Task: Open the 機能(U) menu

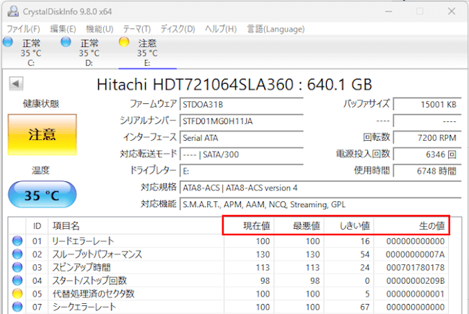Action: pyautogui.click(x=100, y=29)
